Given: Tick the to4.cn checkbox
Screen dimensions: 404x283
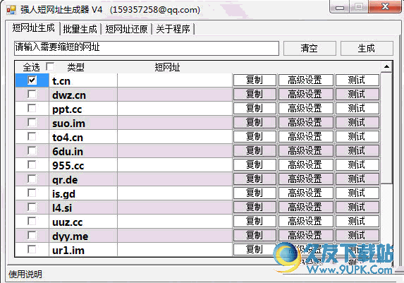Looking at the screenshot, I should click(x=32, y=136).
